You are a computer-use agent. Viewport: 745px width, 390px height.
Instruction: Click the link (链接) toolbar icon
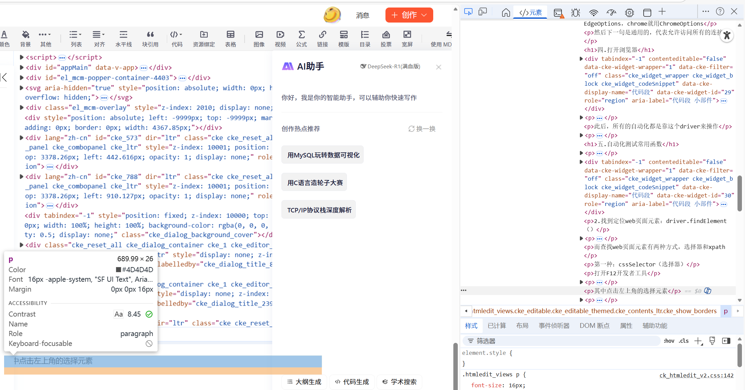pyautogui.click(x=322, y=35)
